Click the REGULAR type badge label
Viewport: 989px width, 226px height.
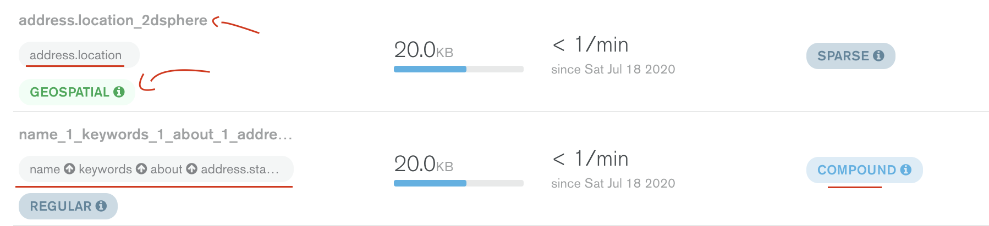[x=61, y=206]
